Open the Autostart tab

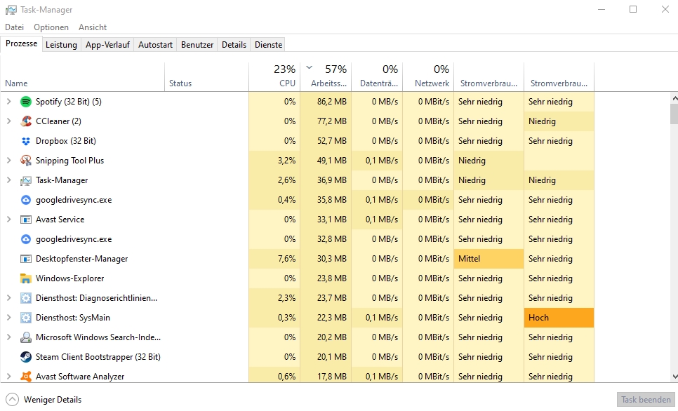coord(155,45)
